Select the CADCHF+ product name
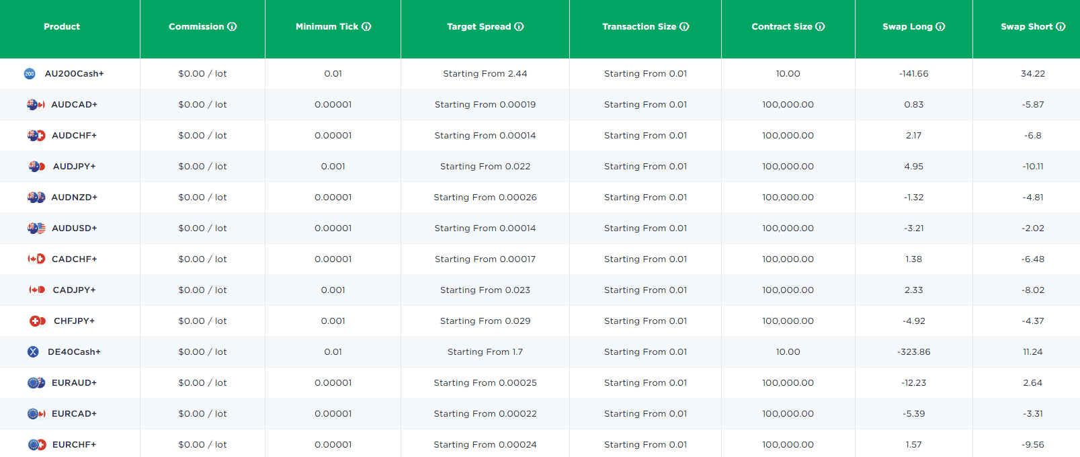1080x457 pixels. [75, 259]
